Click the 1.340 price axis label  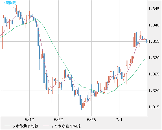point(154,25)
